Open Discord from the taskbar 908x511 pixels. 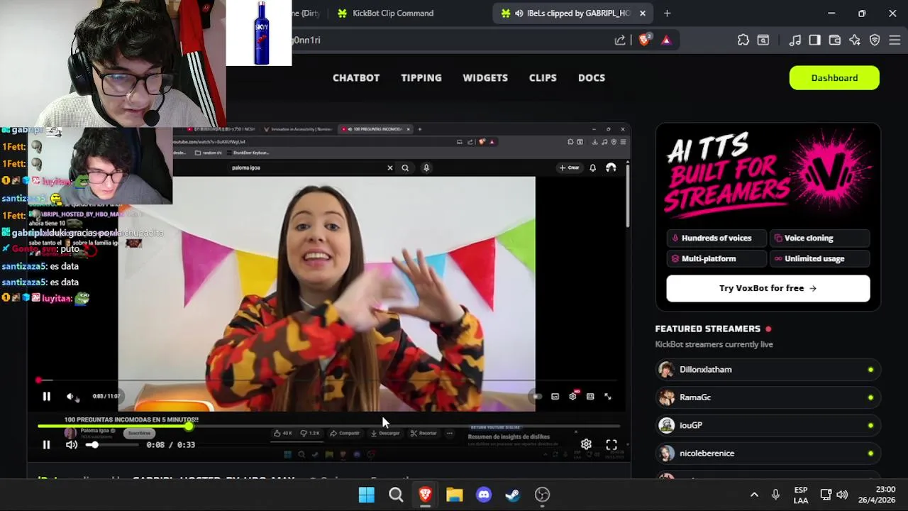[x=484, y=495]
